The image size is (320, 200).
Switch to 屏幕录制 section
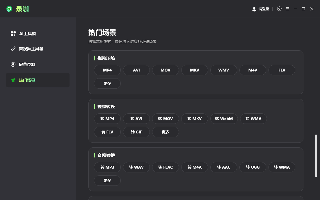[x=38, y=65]
